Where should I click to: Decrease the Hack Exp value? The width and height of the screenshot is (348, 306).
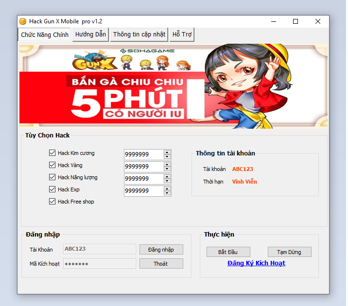pos(167,193)
